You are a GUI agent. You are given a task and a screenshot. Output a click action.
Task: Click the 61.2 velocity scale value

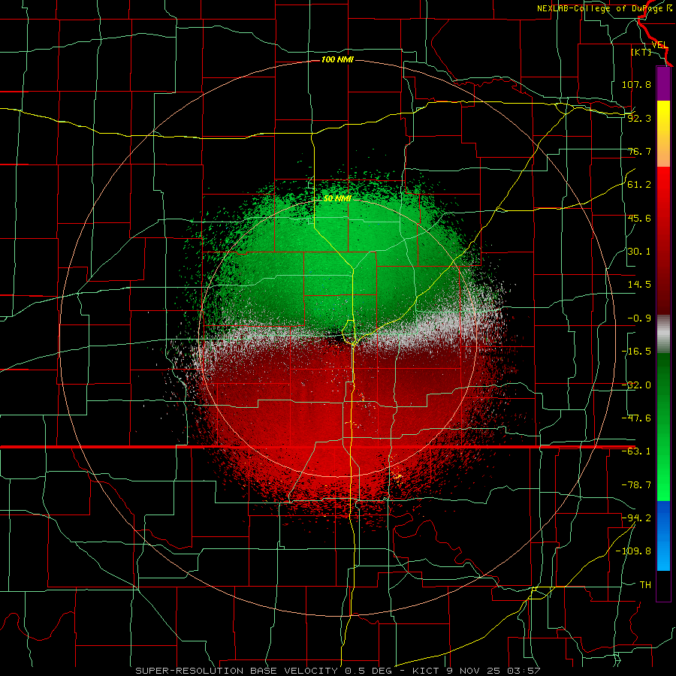(639, 185)
